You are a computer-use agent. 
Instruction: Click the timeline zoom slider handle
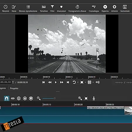pyautogui.click(x=55, y=98)
